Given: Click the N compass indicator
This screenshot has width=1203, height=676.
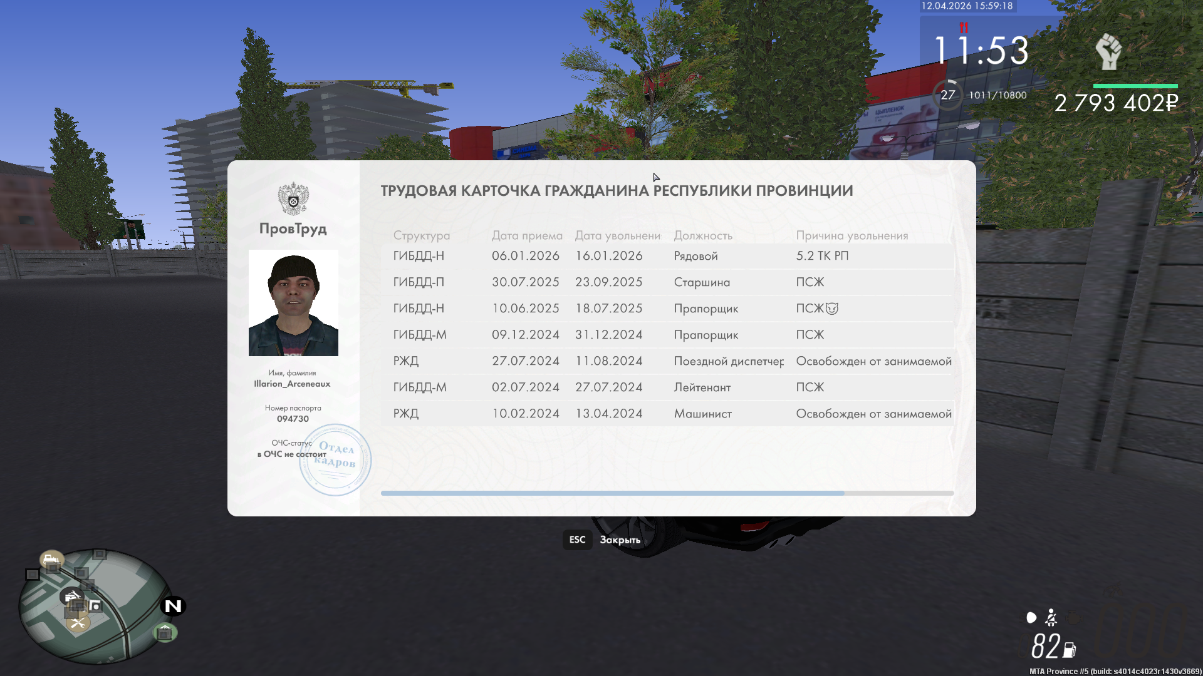Looking at the screenshot, I should point(173,606).
